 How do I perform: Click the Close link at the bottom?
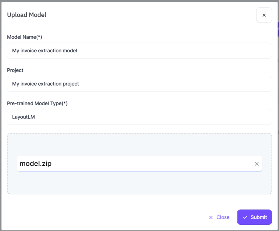tap(223, 217)
